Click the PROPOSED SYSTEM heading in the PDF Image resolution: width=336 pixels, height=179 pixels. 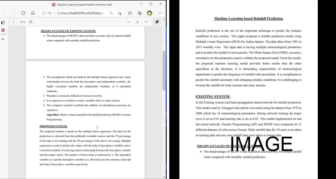(53, 126)
